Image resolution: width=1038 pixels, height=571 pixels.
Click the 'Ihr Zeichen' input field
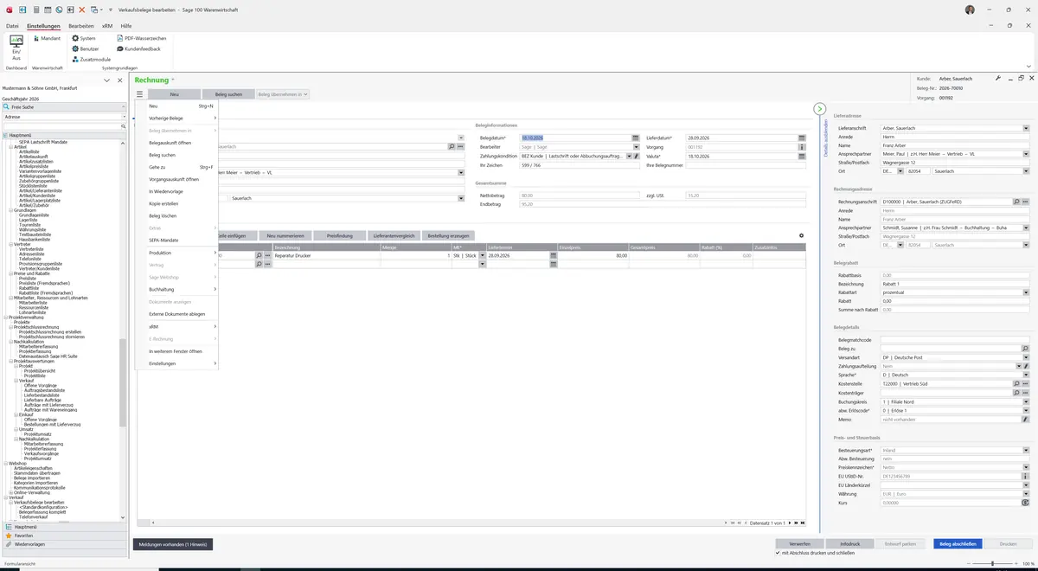[580, 166]
